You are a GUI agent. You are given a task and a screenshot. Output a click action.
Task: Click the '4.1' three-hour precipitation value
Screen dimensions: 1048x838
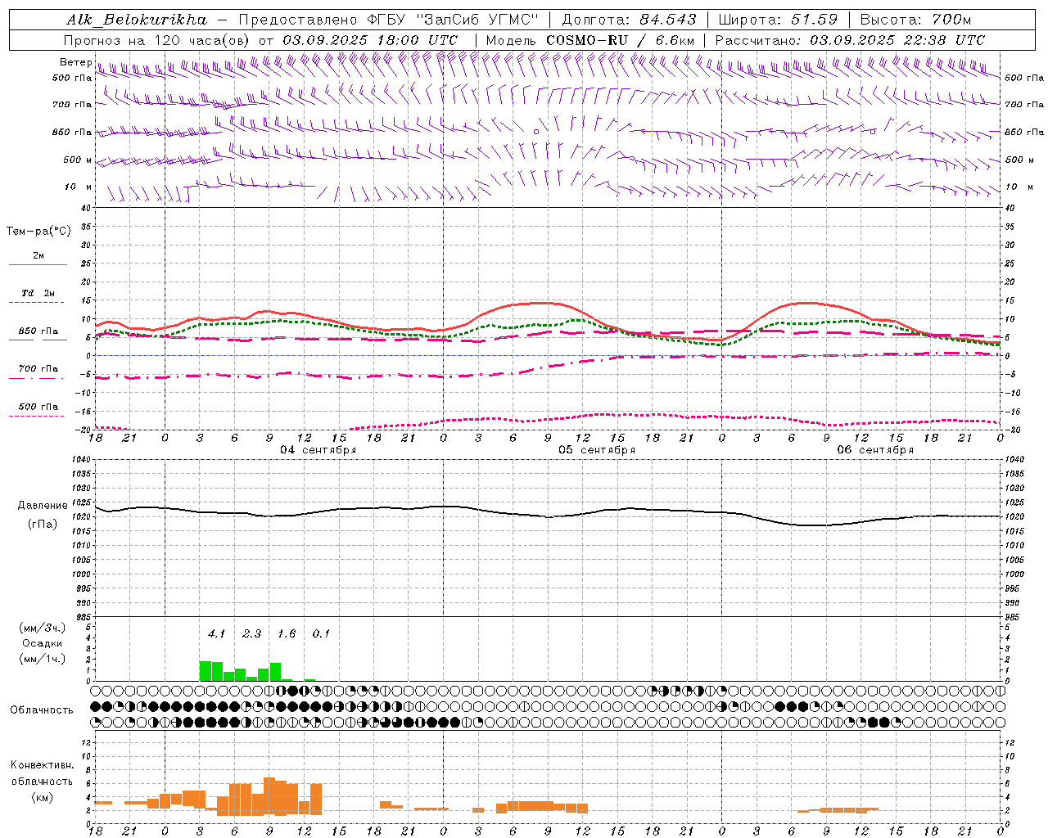click(x=216, y=633)
